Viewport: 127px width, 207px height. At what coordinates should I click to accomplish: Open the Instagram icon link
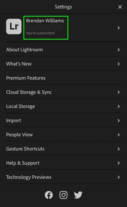63,195
